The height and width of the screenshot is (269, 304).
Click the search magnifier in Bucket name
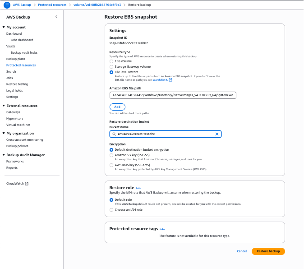[x=114, y=134]
